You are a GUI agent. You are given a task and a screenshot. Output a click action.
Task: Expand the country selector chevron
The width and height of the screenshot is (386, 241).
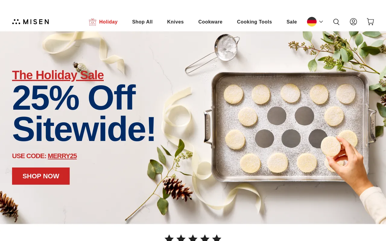321,22
